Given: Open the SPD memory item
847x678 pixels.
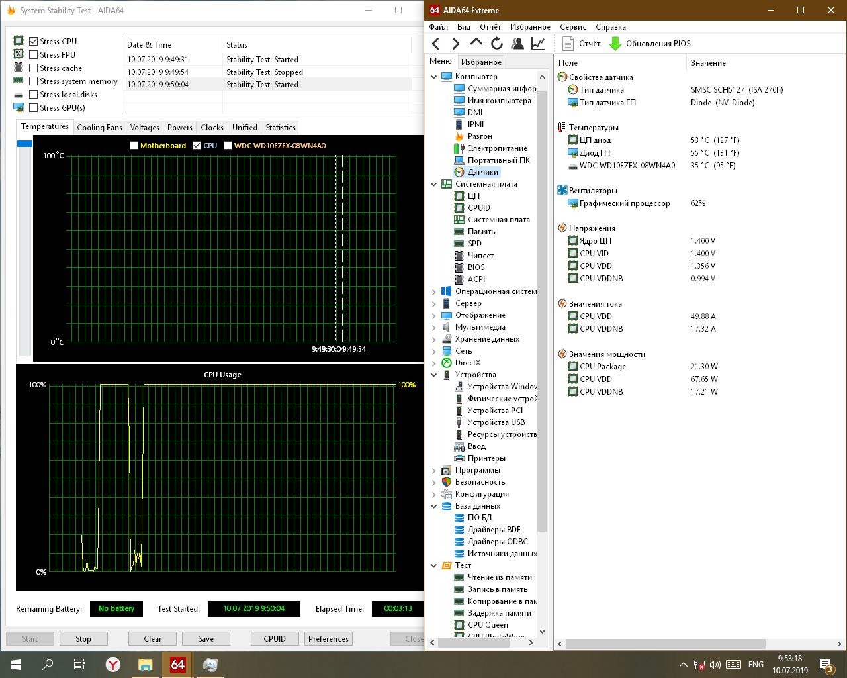Looking at the screenshot, I should (x=468, y=244).
